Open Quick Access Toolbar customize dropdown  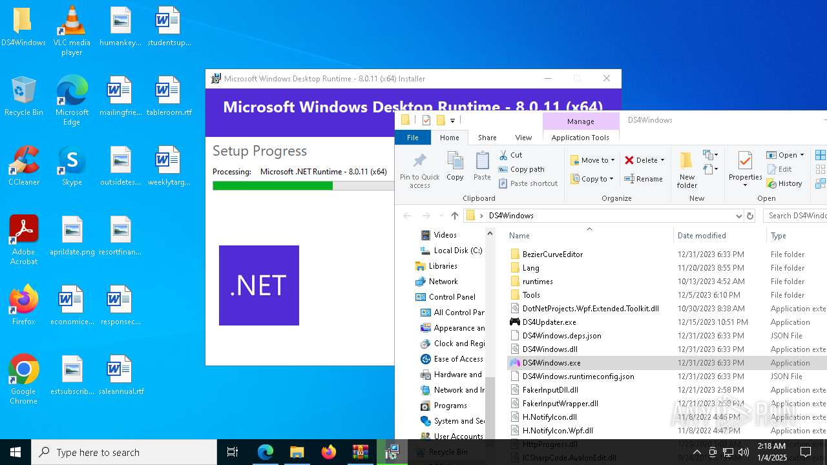pyautogui.click(x=452, y=120)
